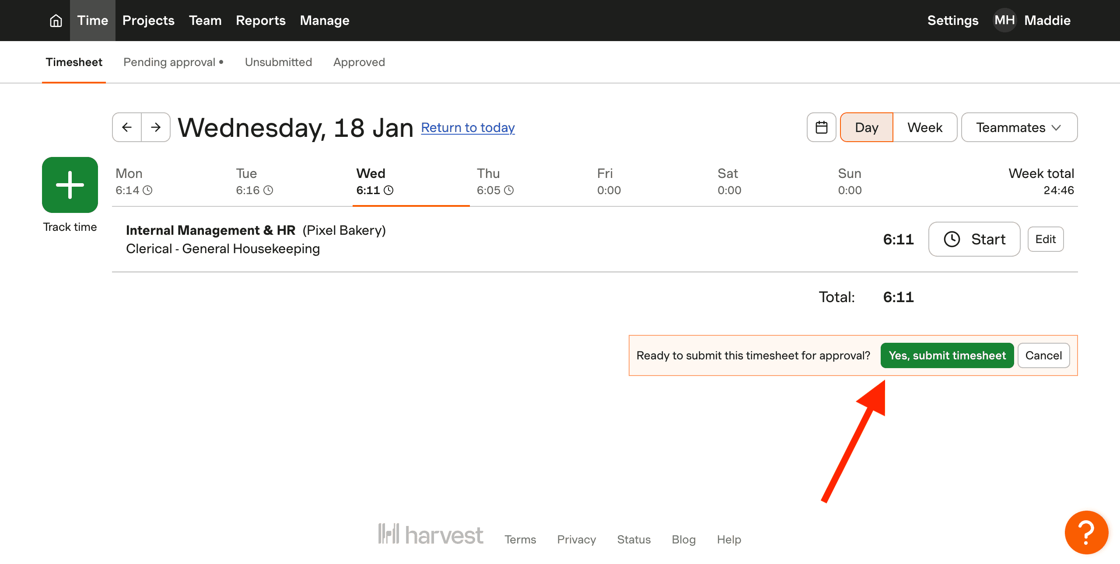Select Day view toggle
The width and height of the screenshot is (1120, 564).
[x=867, y=127]
